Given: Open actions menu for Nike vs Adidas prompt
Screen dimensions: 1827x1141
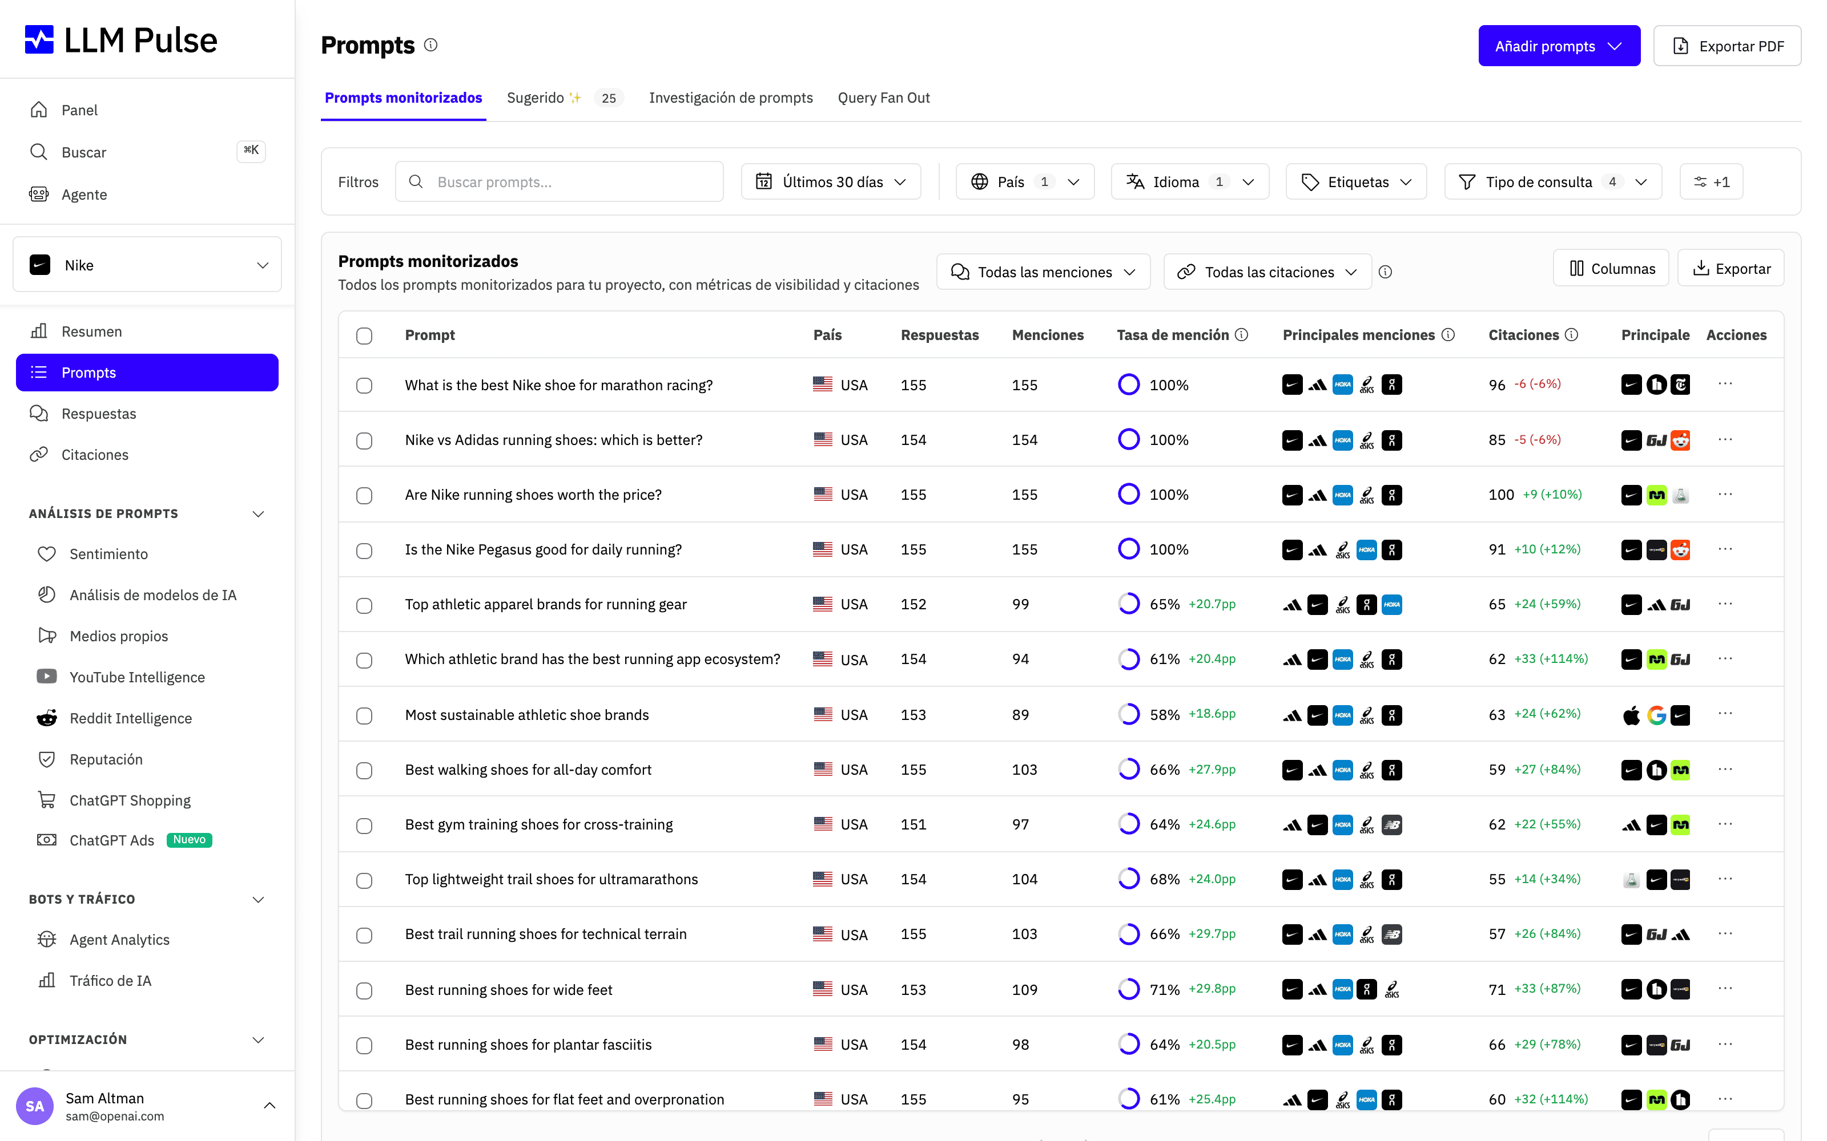Looking at the screenshot, I should [1725, 439].
